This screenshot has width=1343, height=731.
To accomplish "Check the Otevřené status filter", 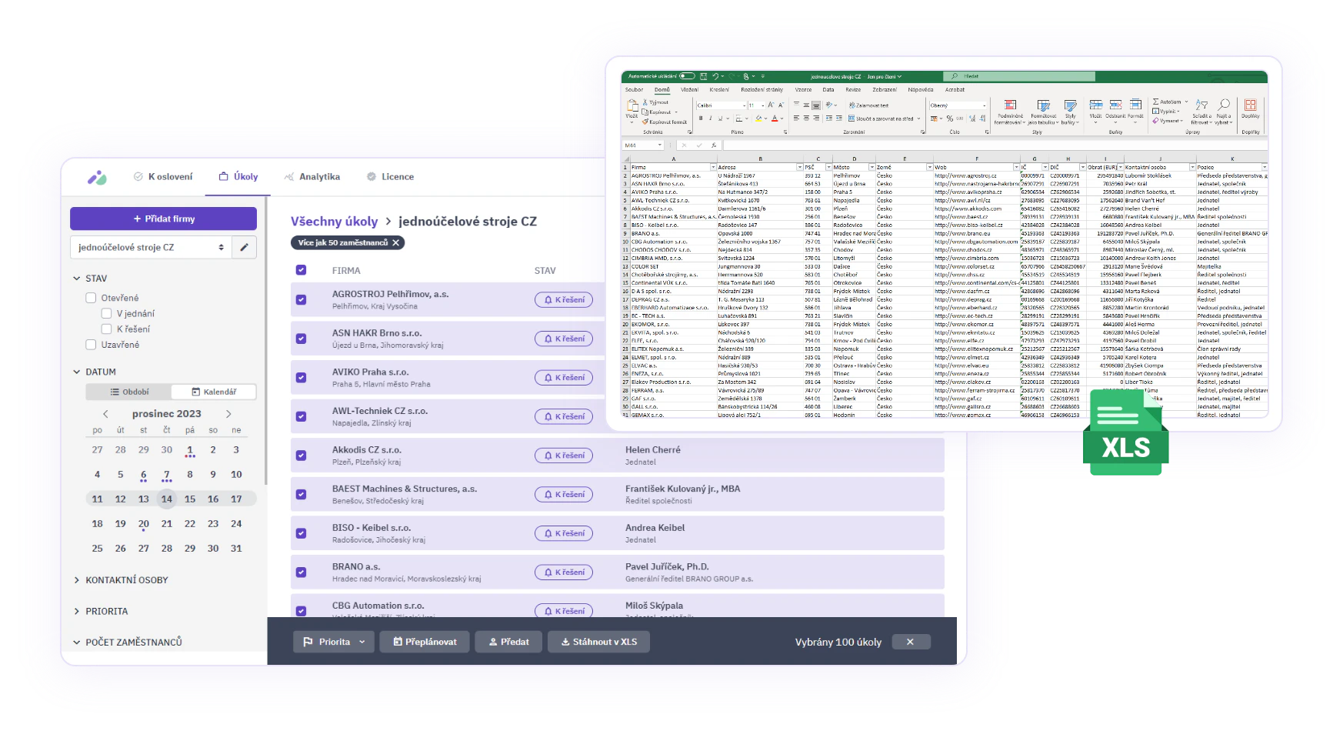I will 90,297.
